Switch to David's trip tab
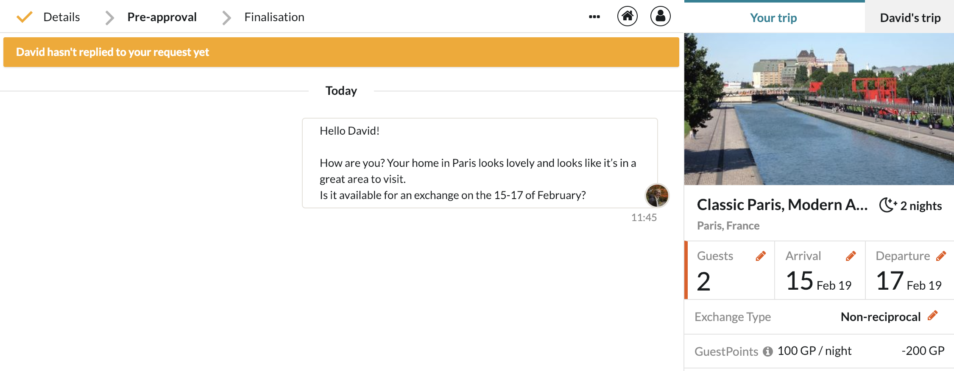 pos(910,18)
